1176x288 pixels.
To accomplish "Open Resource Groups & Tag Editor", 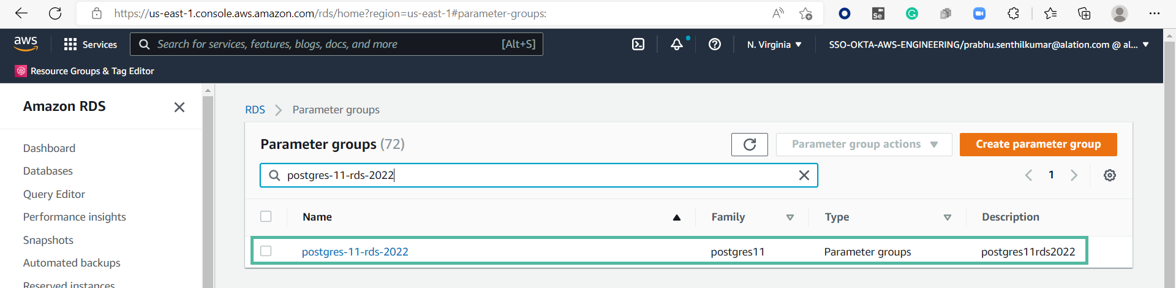I will (85, 71).
